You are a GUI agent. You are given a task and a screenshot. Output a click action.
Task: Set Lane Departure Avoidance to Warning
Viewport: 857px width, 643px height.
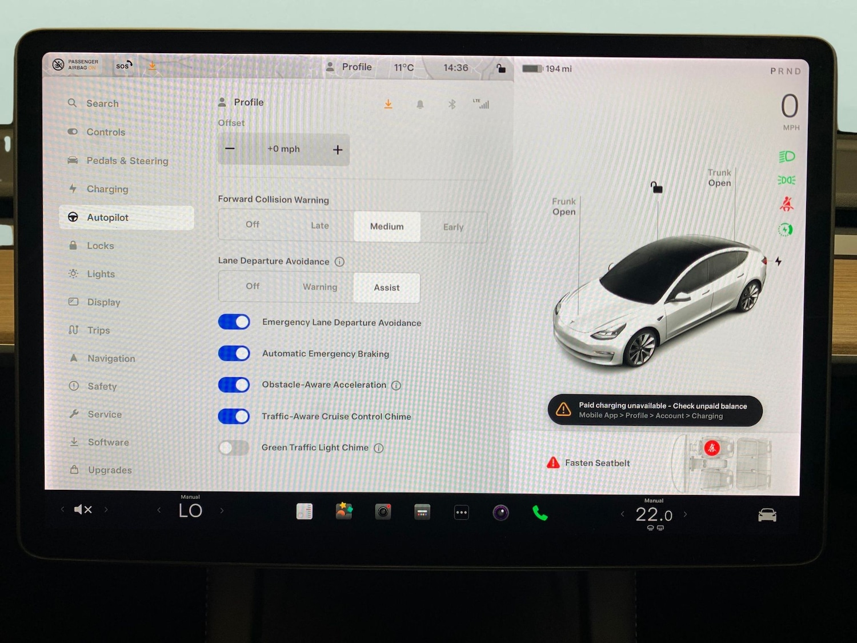coord(319,287)
